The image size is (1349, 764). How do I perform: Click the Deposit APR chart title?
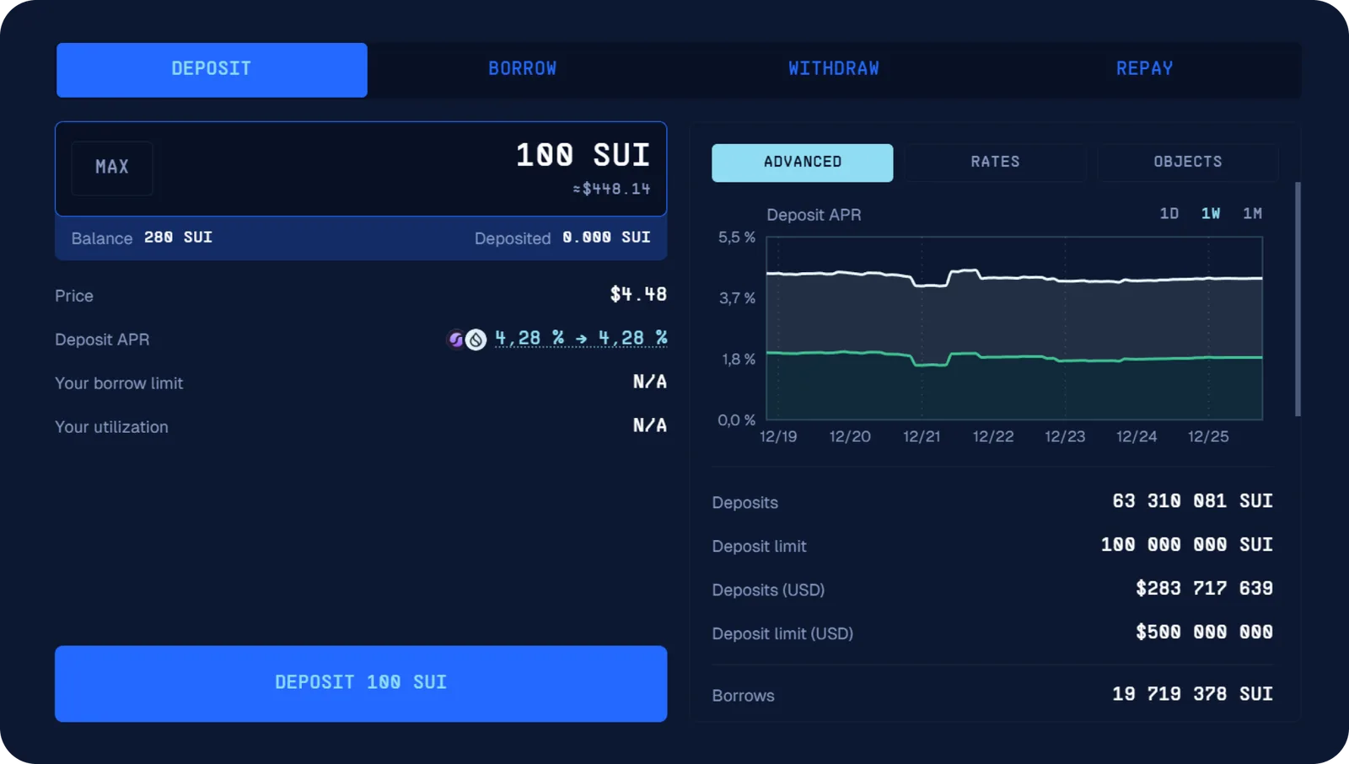[x=814, y=215]
